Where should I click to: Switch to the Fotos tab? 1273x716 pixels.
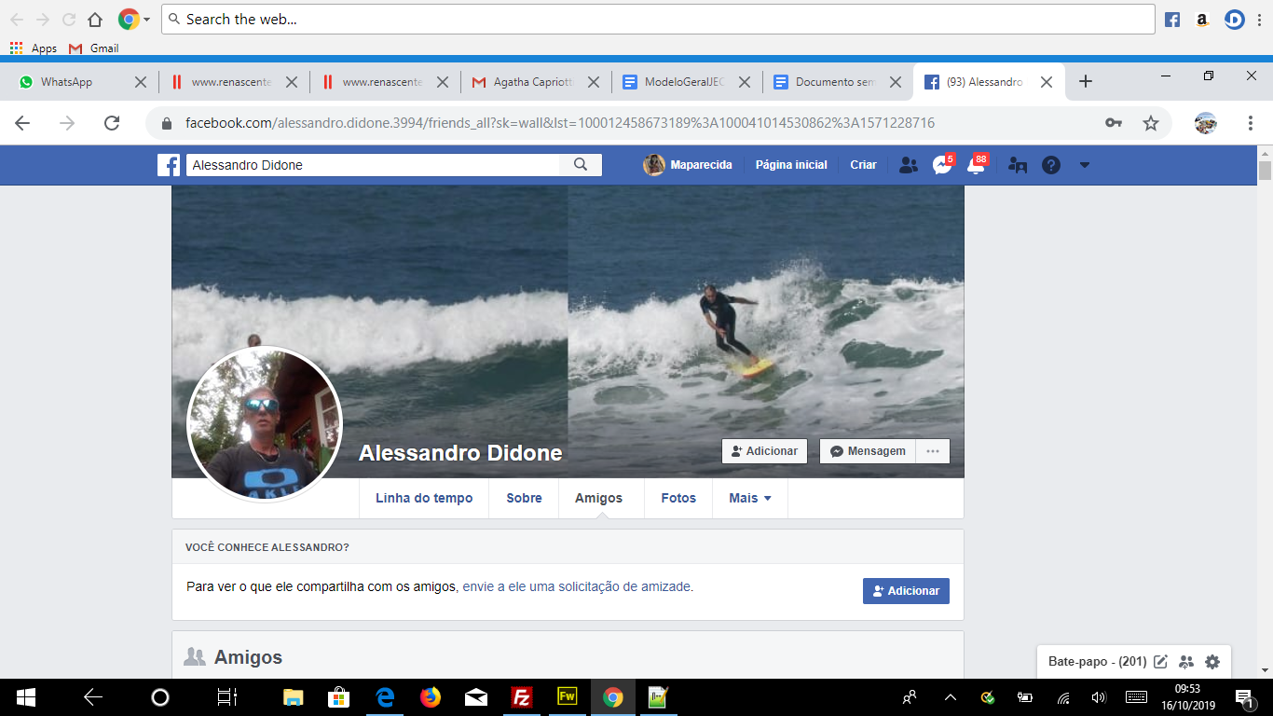tap(678, 498)
